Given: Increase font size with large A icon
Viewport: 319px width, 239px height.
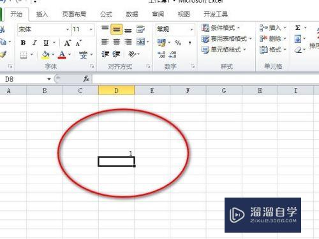Looking at the screenshot, I should click(67, 43).
